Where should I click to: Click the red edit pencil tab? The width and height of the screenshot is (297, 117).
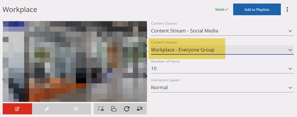pos(17,109)
